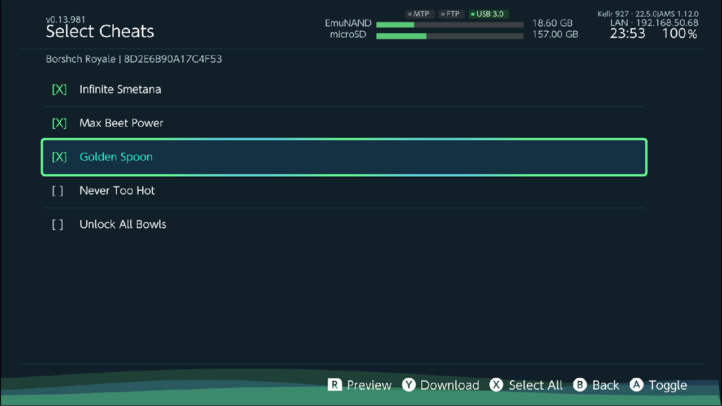Viewport: 722px width, 406px height.
Task: Uncheck the Max Beet Power checkbox
Action: (59, 123)
